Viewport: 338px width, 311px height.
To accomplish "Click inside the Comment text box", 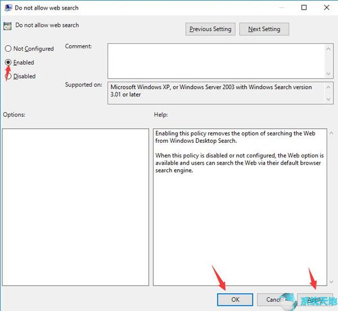I will 216,61.
